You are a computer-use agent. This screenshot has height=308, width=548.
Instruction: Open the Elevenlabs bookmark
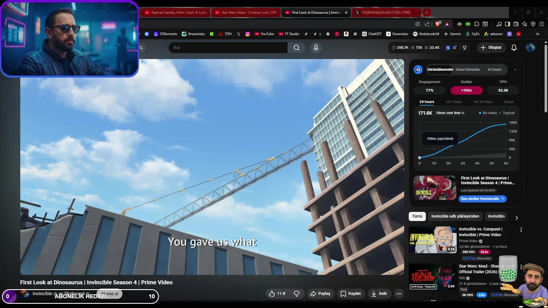[x=397, y=34]
